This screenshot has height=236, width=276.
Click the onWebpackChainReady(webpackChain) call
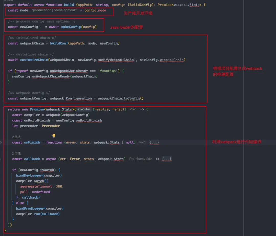tap(65, 76)
